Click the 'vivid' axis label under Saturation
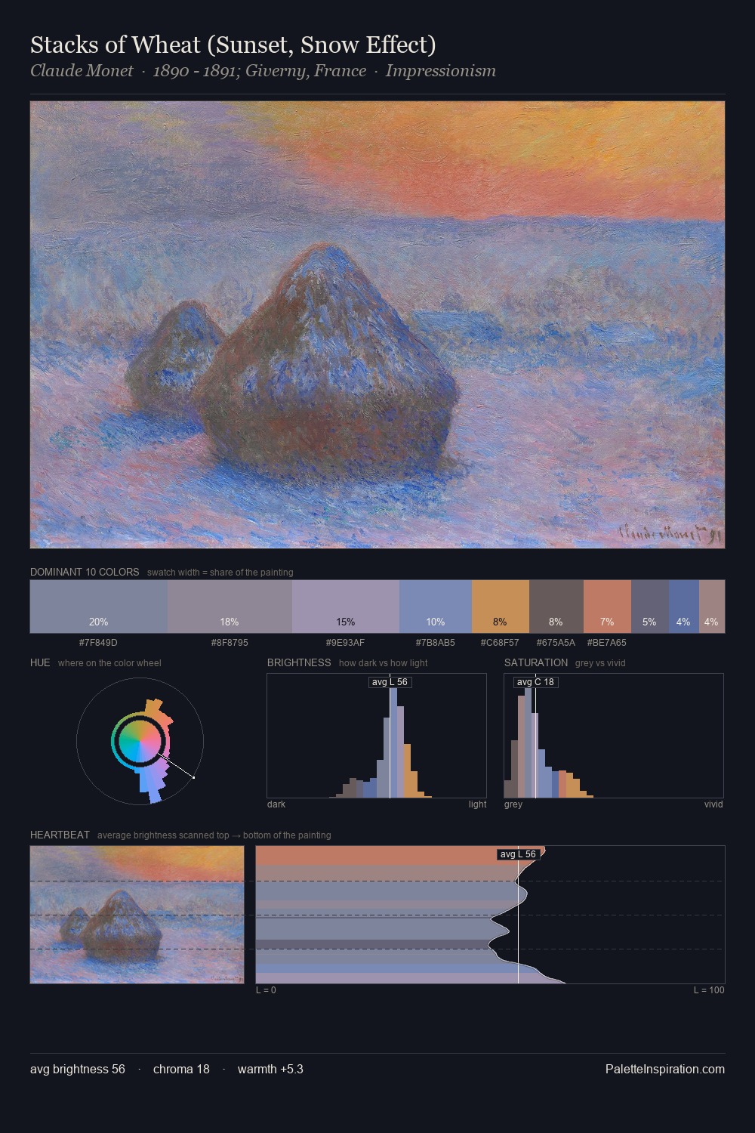 (713, 804)
